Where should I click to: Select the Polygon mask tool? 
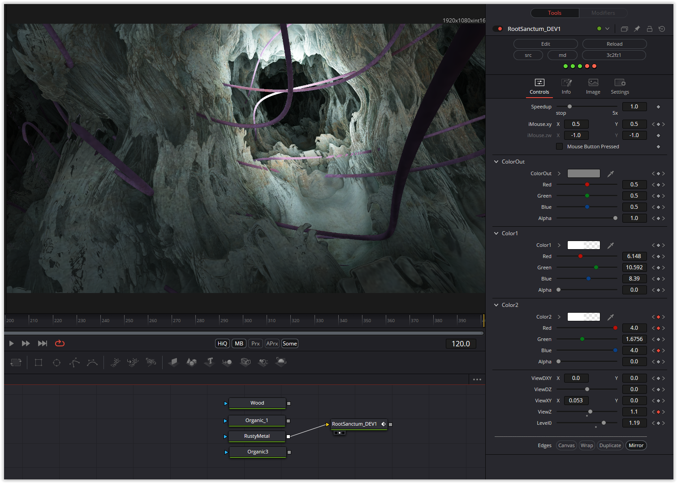pyautogui.click(x=74, y=362)
